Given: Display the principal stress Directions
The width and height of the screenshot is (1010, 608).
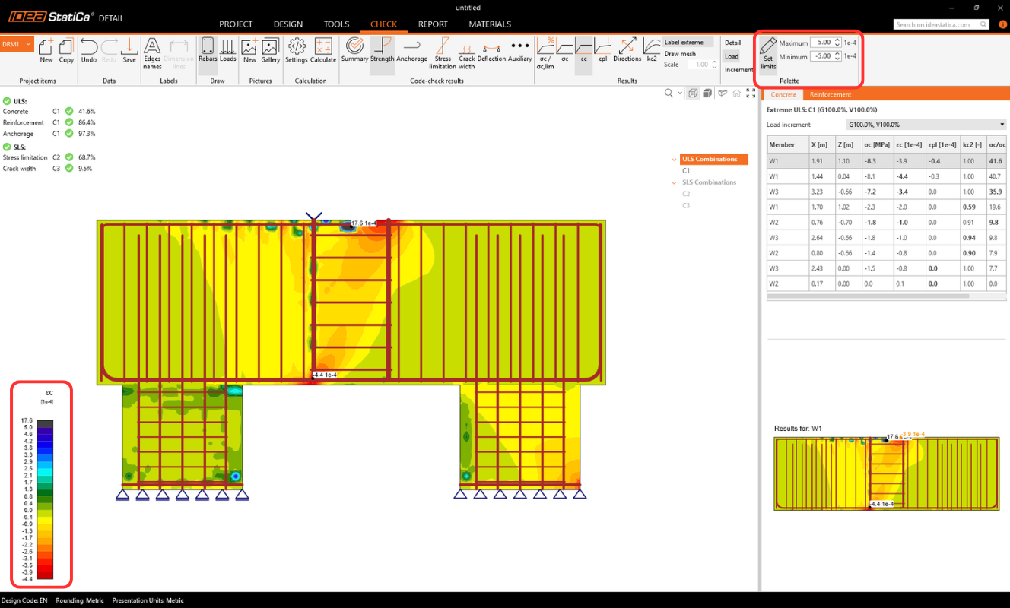Looking at the screenshot, I should [x=627, y=50].
